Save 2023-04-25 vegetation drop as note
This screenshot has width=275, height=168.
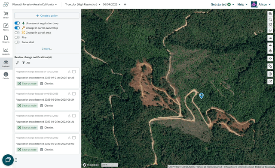(x=27, y=128)
